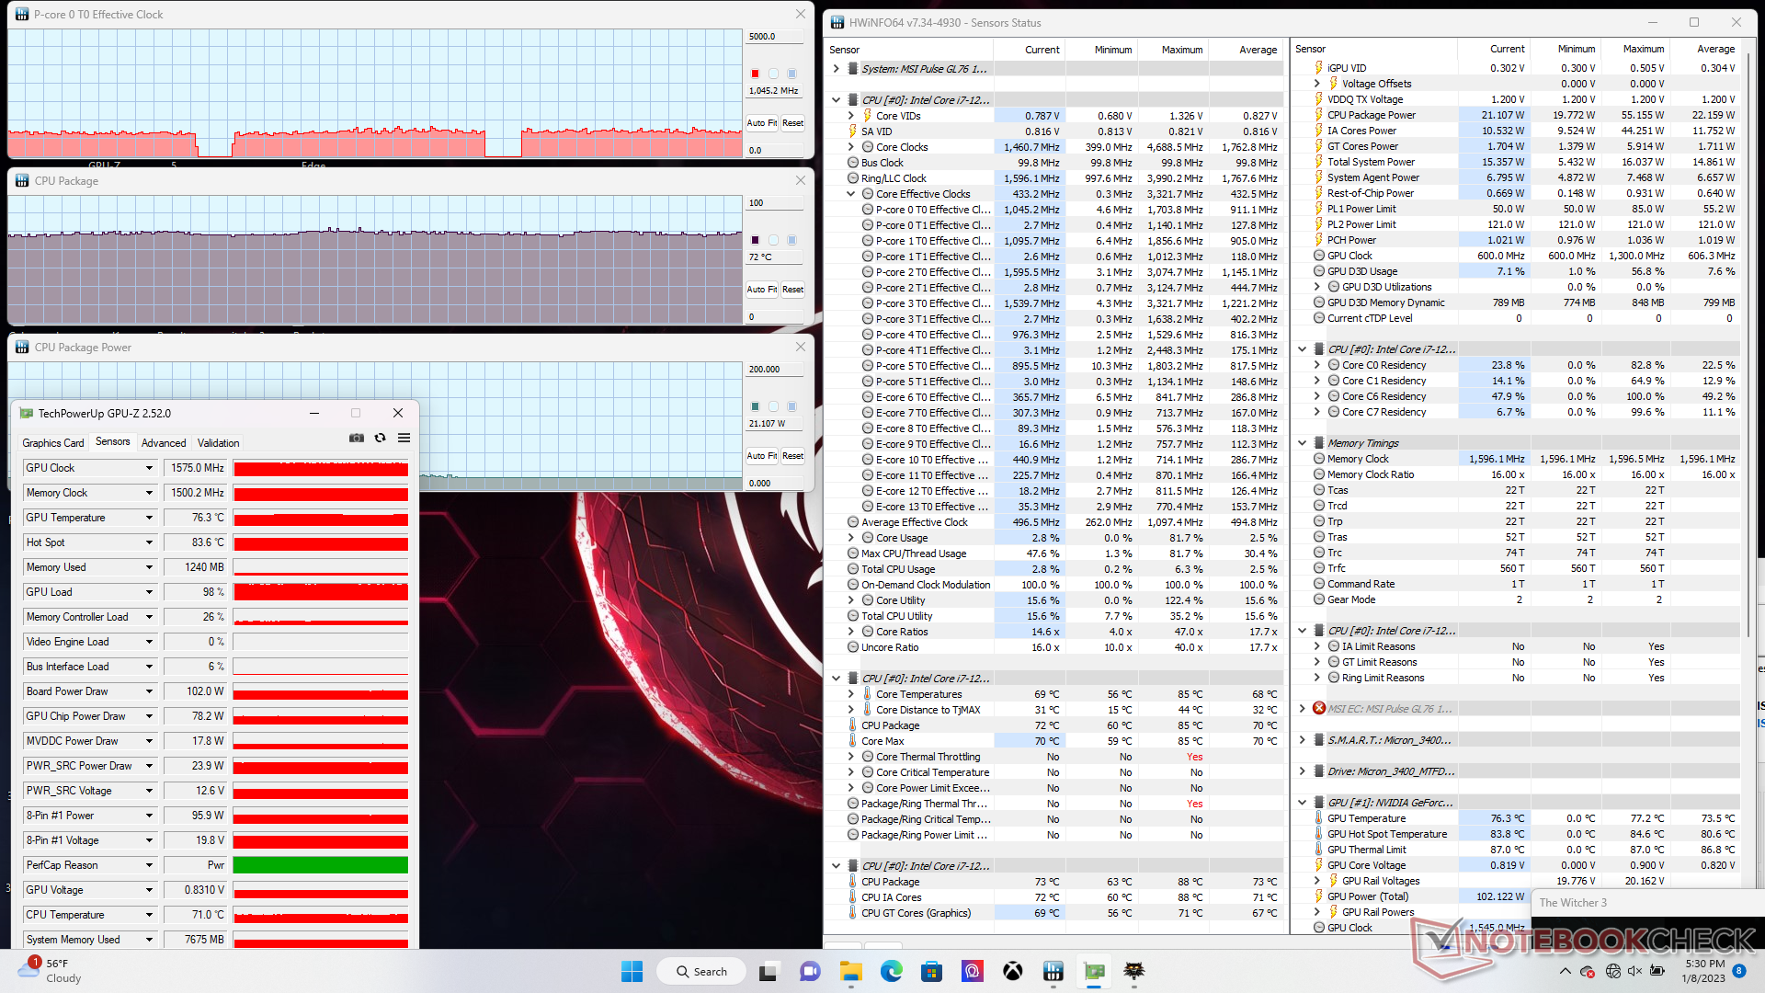Viewport: 1765px width, 993px height.
Task: Expand the Core VIDs tree node
Action: click(850, 116)
